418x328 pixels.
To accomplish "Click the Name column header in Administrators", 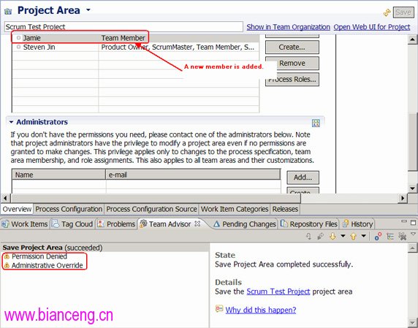I will [x=59, y=175].
